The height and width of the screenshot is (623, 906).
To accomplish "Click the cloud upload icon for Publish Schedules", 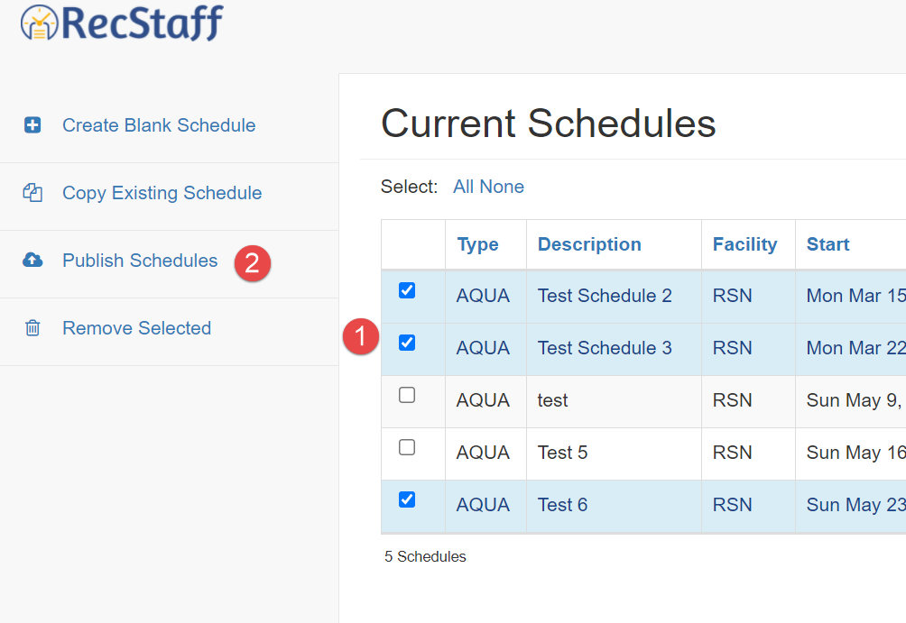I will [x=32, y=261].
